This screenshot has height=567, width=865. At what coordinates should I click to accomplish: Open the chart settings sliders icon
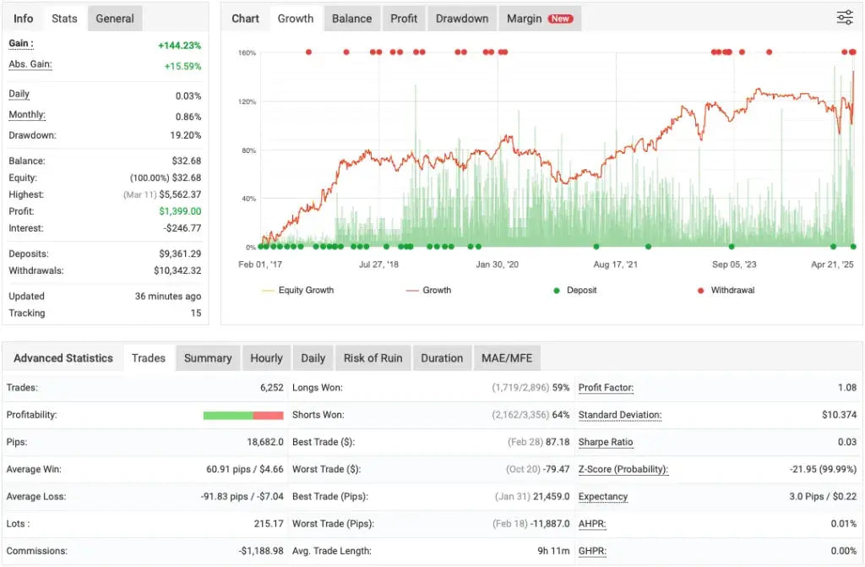[844, 17]
